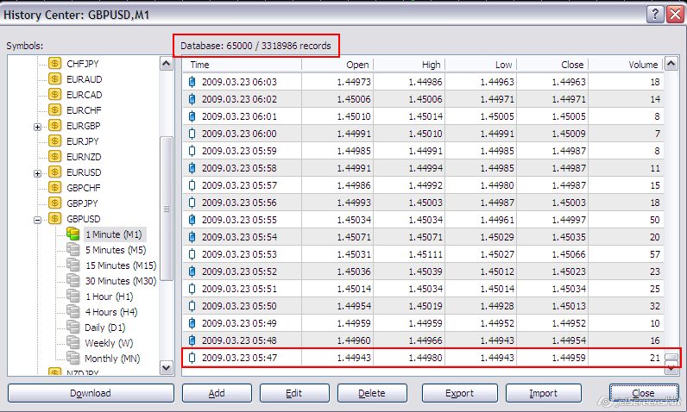Select the Weekly (W) timeframe
Screen dimensions: 687x412
[x=109, y=343]
